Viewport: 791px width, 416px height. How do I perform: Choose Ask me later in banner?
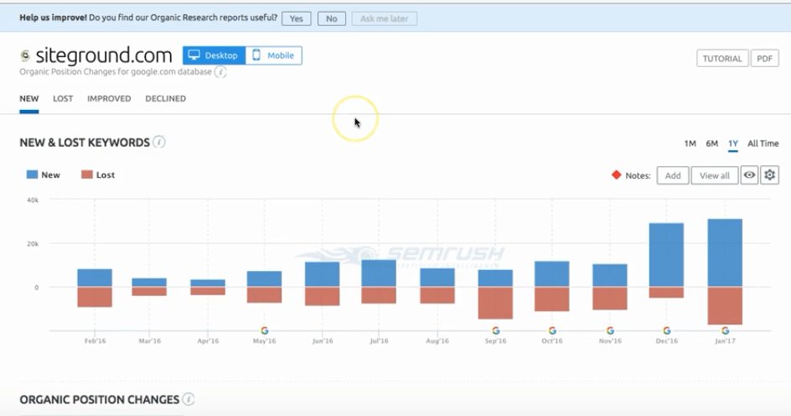pyautogui.click(x=385, y=18)
